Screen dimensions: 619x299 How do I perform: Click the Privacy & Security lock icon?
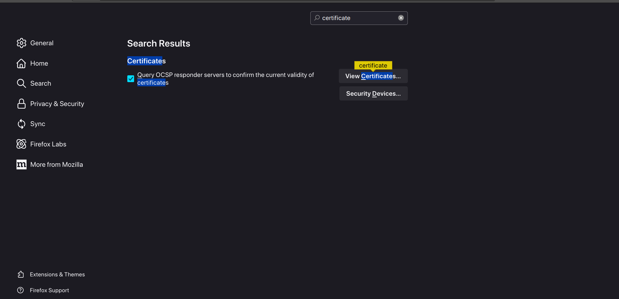(x=21, y=104)
